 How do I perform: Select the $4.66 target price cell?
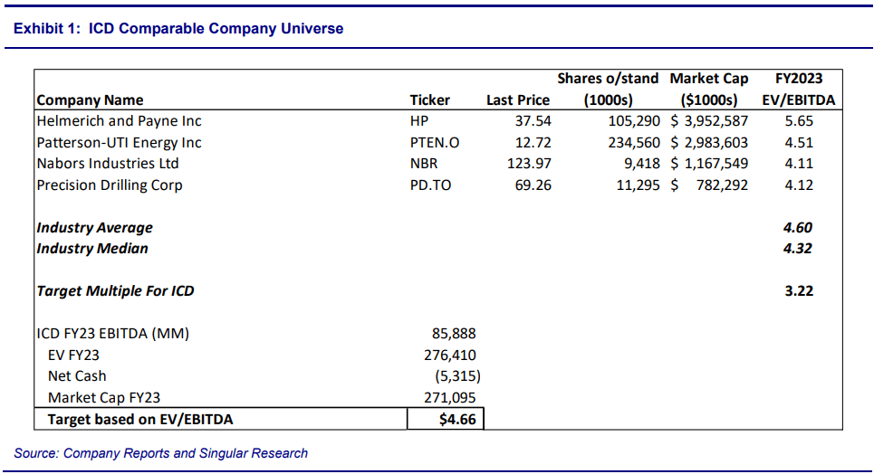(456, 419)
